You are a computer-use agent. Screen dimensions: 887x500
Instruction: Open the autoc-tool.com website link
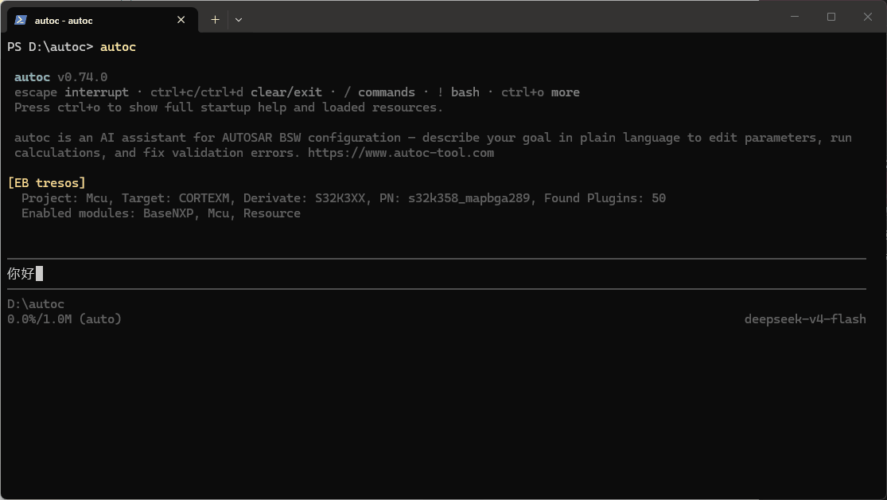[400, 153]
